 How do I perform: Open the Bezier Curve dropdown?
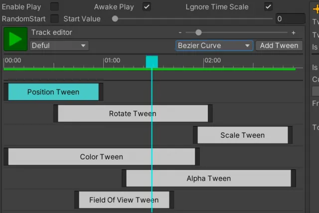point(214,45)
